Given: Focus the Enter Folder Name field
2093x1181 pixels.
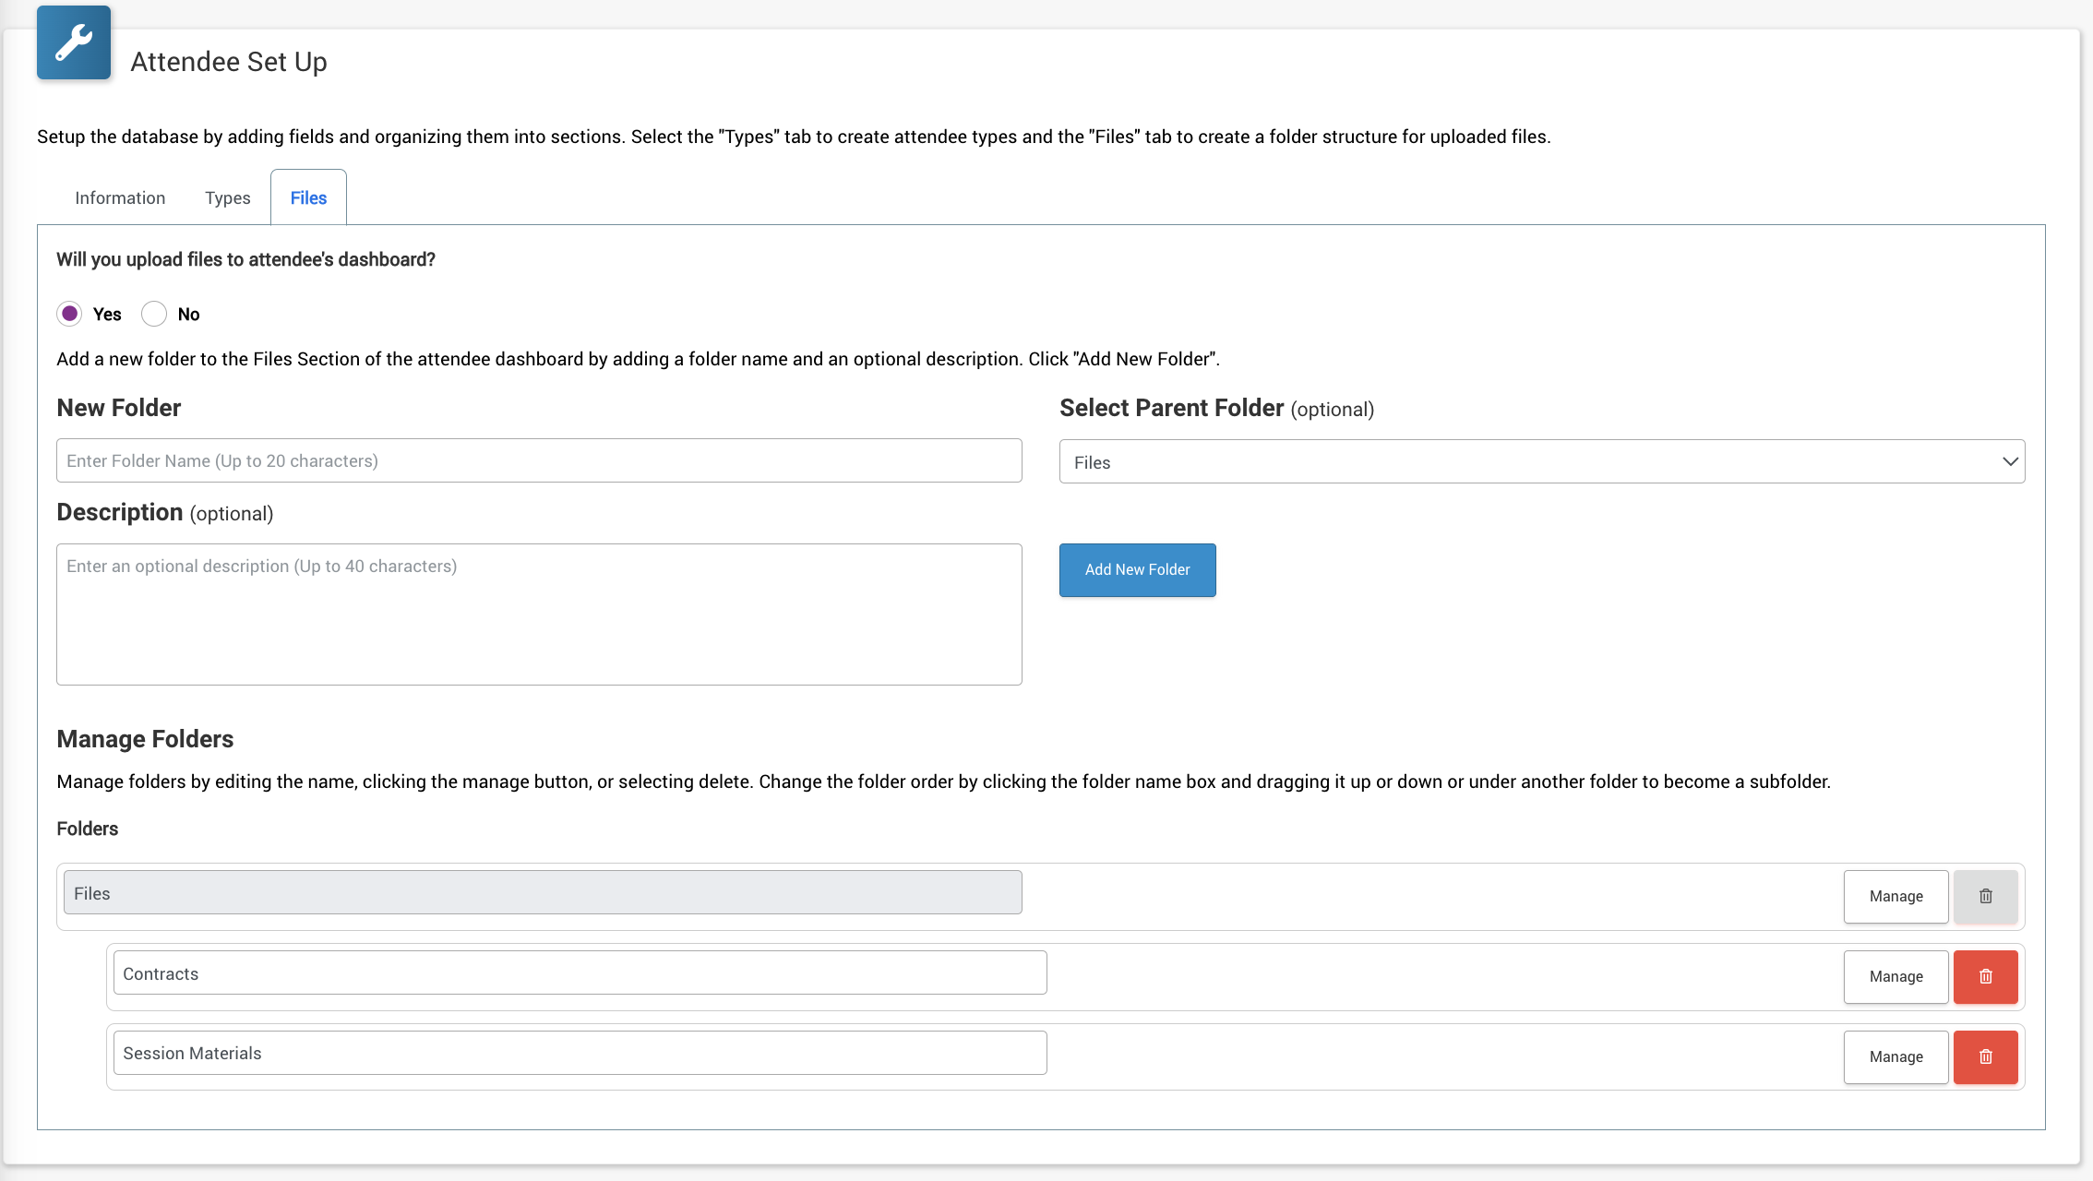Looking at the screenshot, I should click(x=539, y=460).
